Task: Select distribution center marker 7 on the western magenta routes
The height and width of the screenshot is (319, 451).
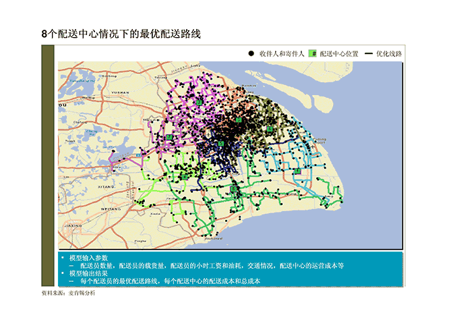Action: coord(169,137)
